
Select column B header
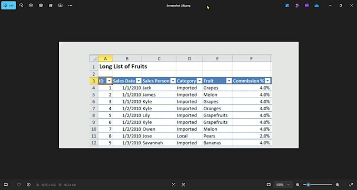(x=127, y=58)
